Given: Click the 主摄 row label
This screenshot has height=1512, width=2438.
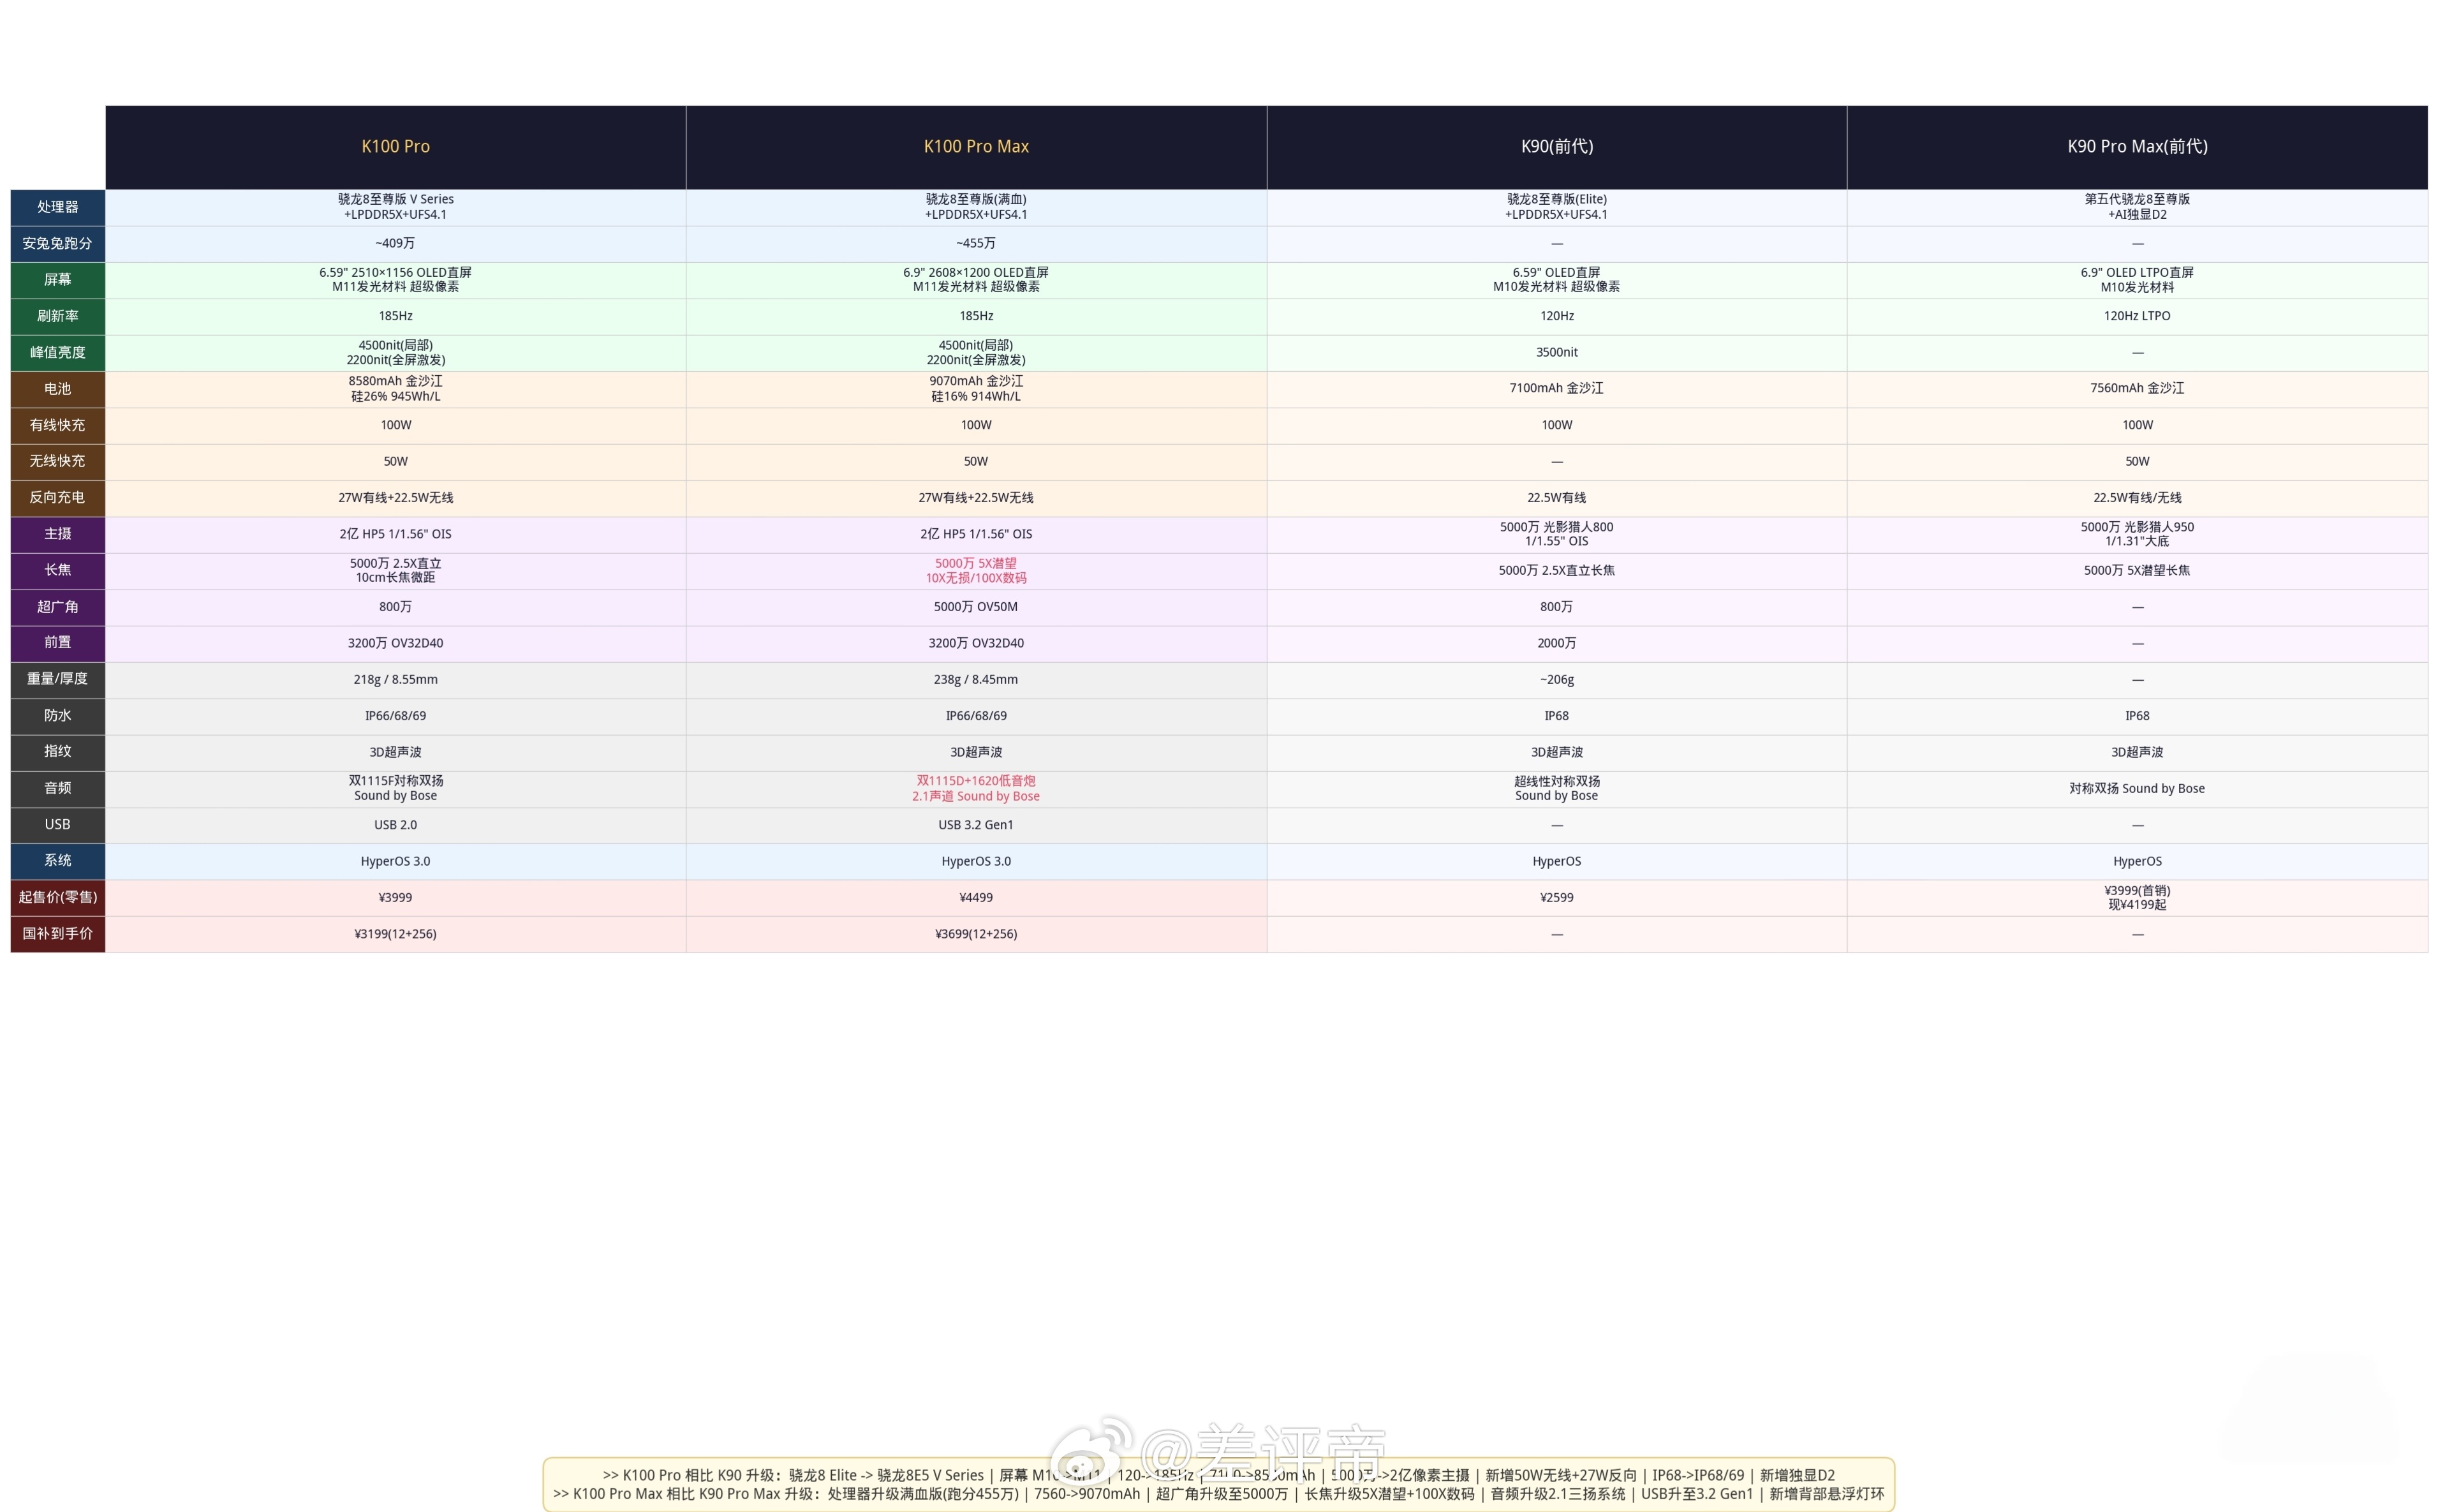Looking at the screenshot, I should coord(58,534).
